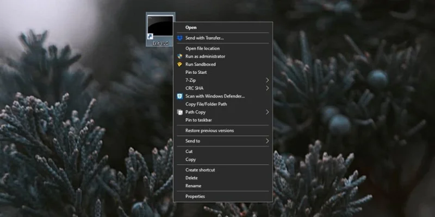Image resolution: width=435 pixels, height=217 pixels.
Task: Select Pin to taskbar
Action: 223,120
